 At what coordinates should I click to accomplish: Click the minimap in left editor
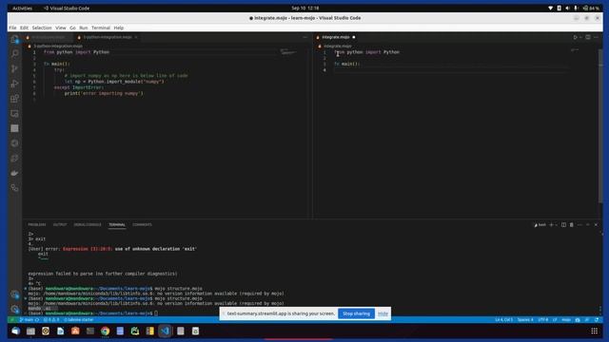pyautogui.click(x=288, y=52)
